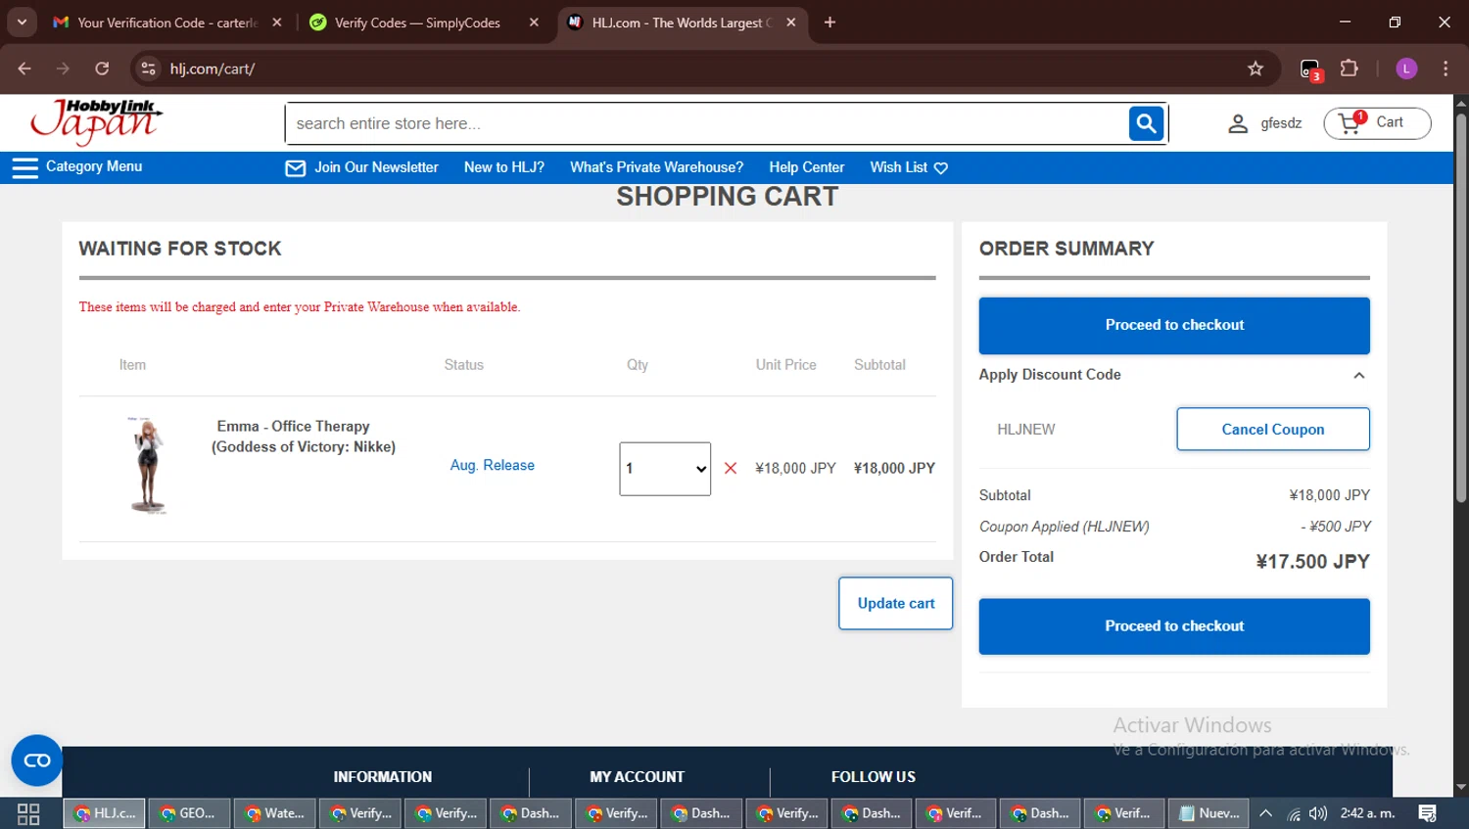Open the Category Menu hamburger icon

(x=24, y=167)
